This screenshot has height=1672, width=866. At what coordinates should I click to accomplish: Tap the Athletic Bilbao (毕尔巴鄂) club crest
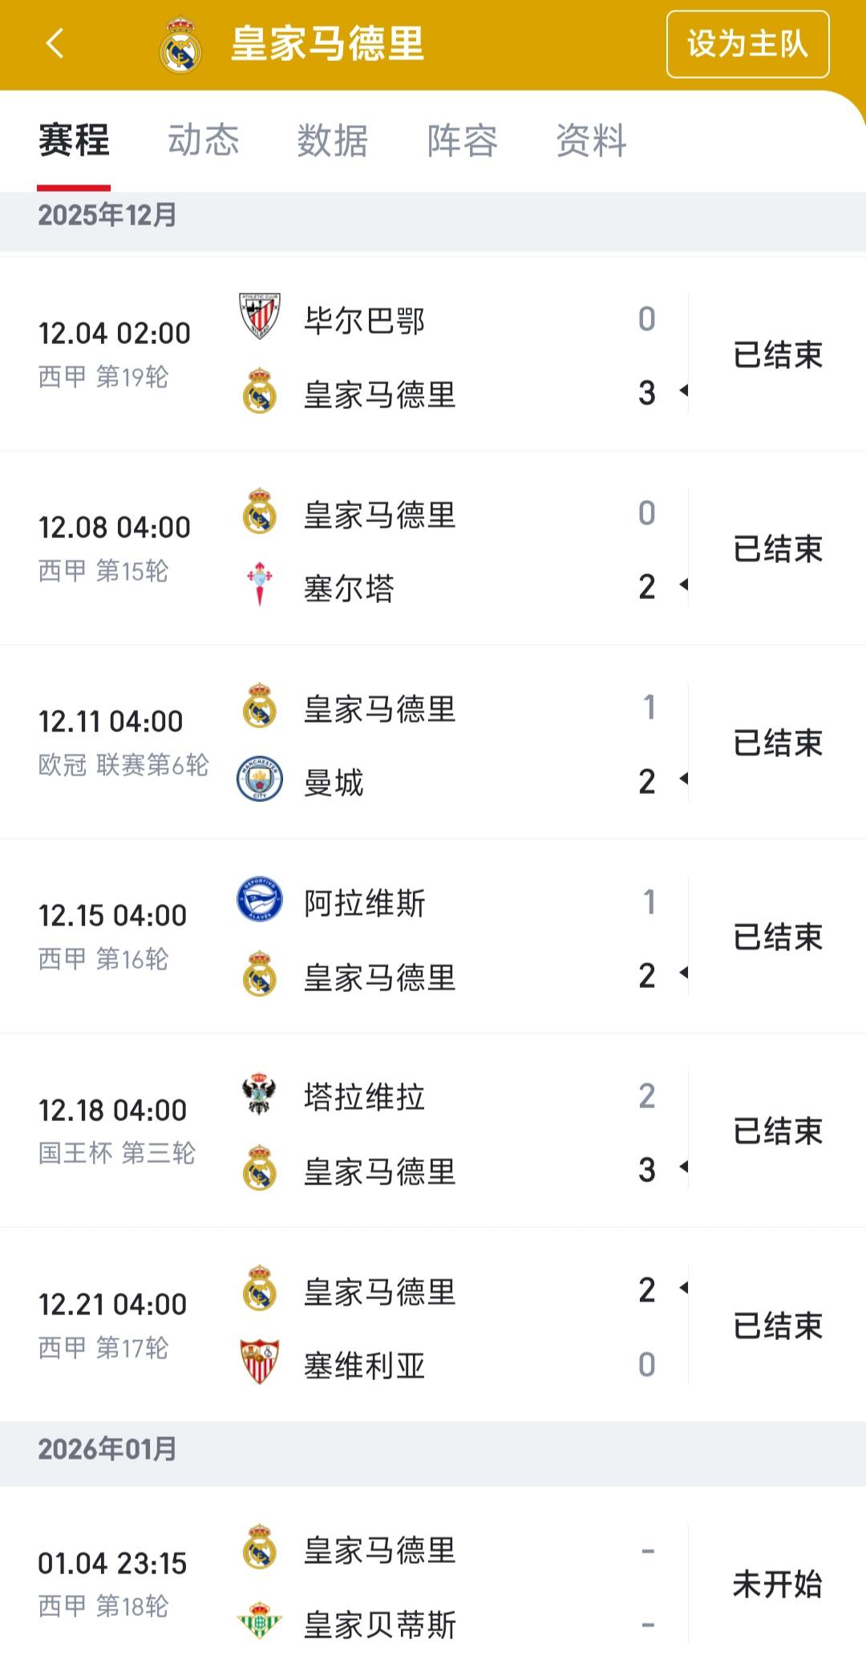260,316
